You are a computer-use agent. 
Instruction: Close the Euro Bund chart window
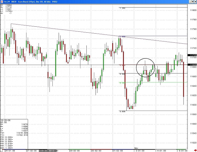pos(195,2)
